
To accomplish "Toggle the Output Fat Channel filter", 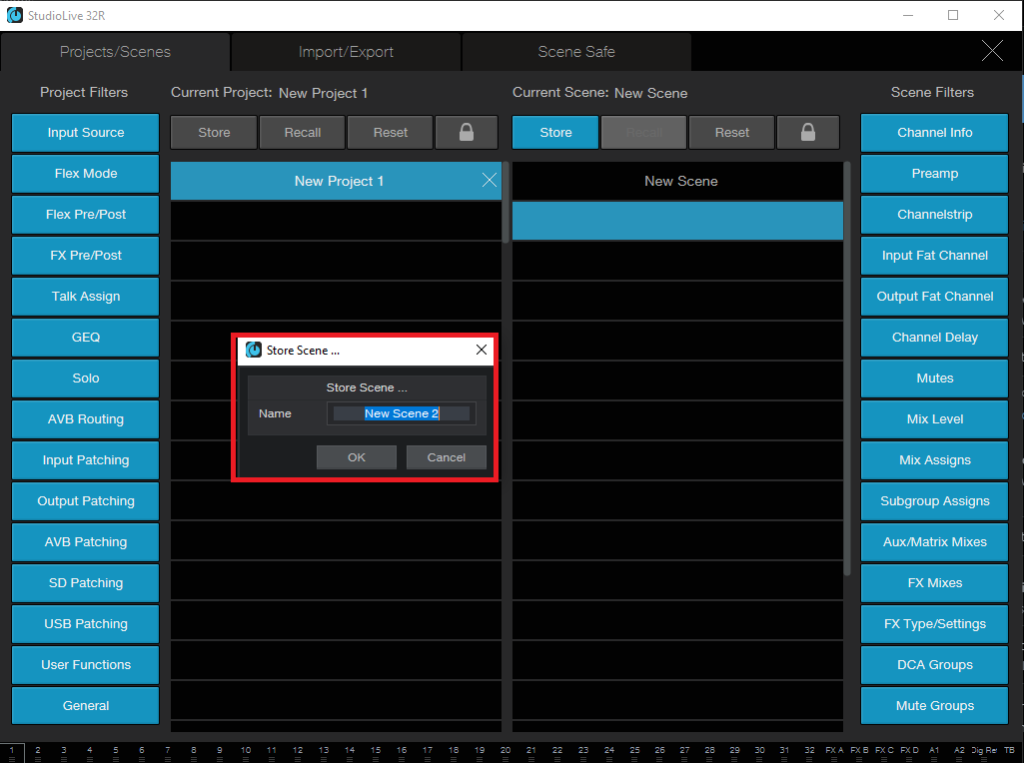I will pyautogui.click(x=934, y=297).
